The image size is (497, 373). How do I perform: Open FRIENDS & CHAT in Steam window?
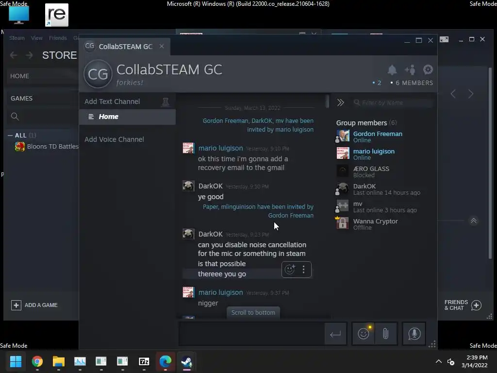click(x=456, y=305)
